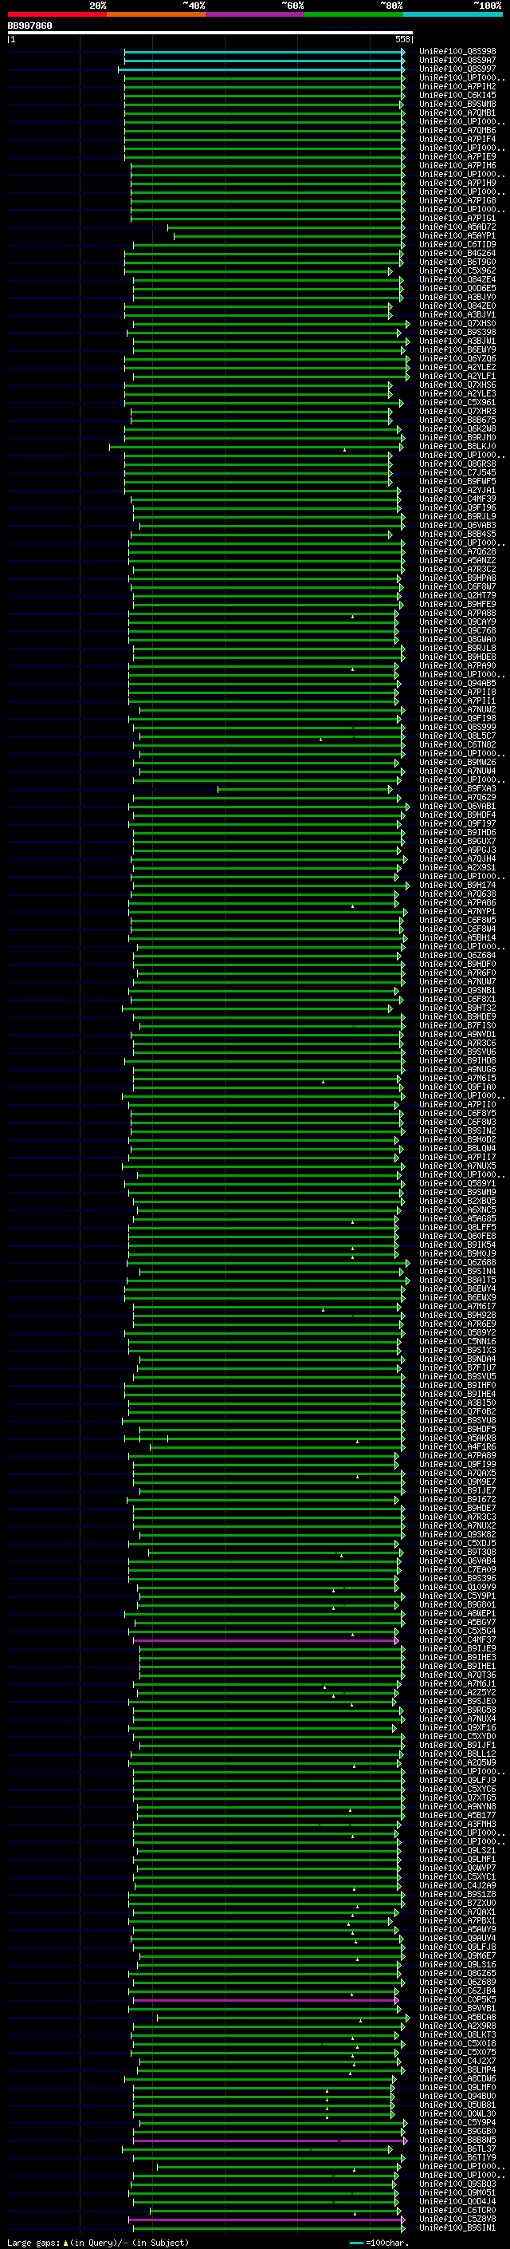The height and width of the screenshot is (2249, 510).
Task: Click the cyan ~100% identity legend bar
Action: [453, 14]
